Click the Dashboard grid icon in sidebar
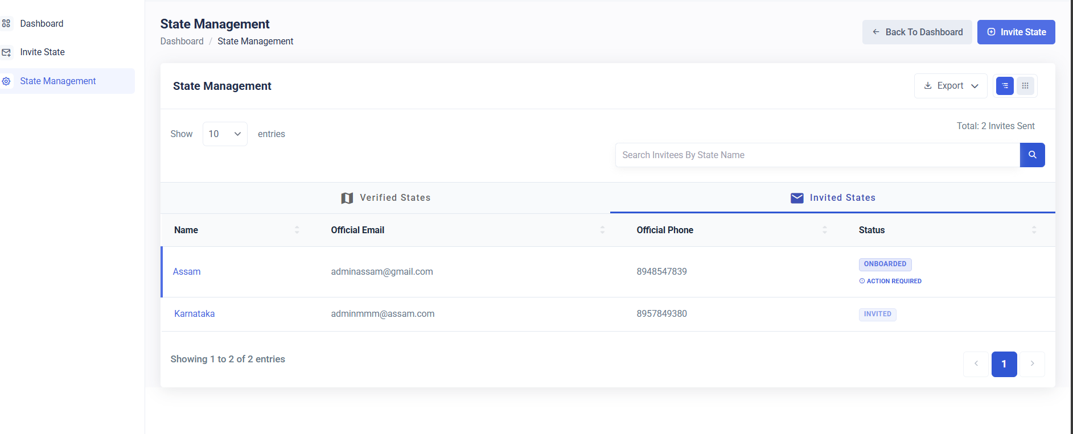This screenshot has width=1073, height=434. (x=6, y=23)
